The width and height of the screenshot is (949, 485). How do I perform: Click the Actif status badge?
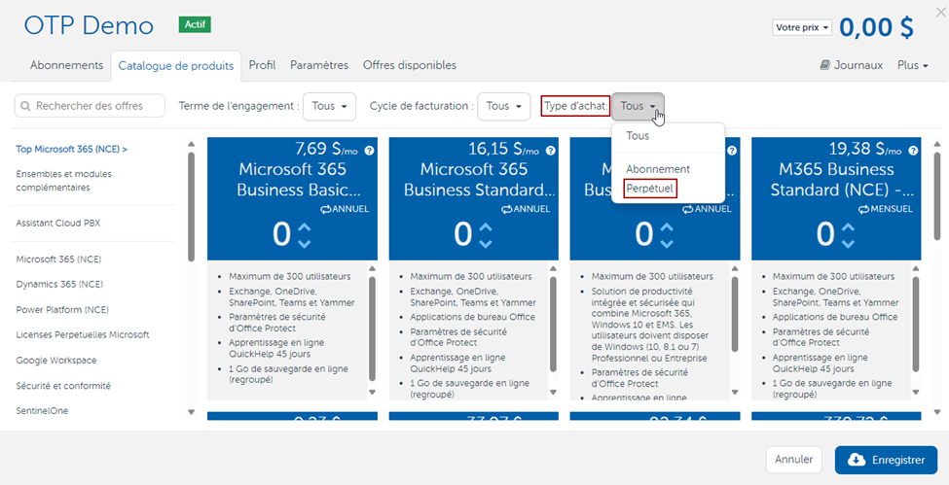pyautogui.click(x=195, y=25)
